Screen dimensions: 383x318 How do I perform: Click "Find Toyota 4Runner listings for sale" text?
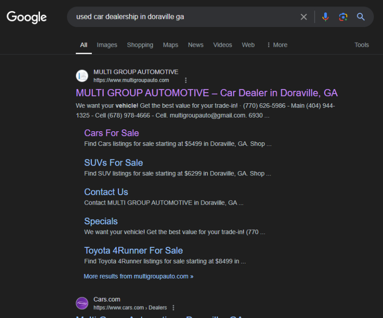(165, 262)
